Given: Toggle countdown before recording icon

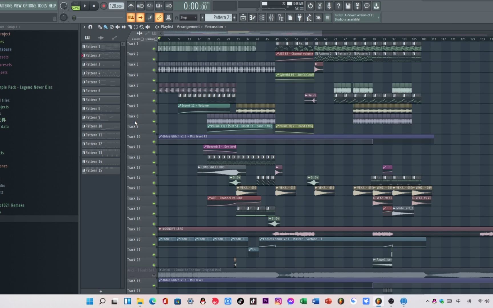Looking at the screenshot, I should [150, 6].
